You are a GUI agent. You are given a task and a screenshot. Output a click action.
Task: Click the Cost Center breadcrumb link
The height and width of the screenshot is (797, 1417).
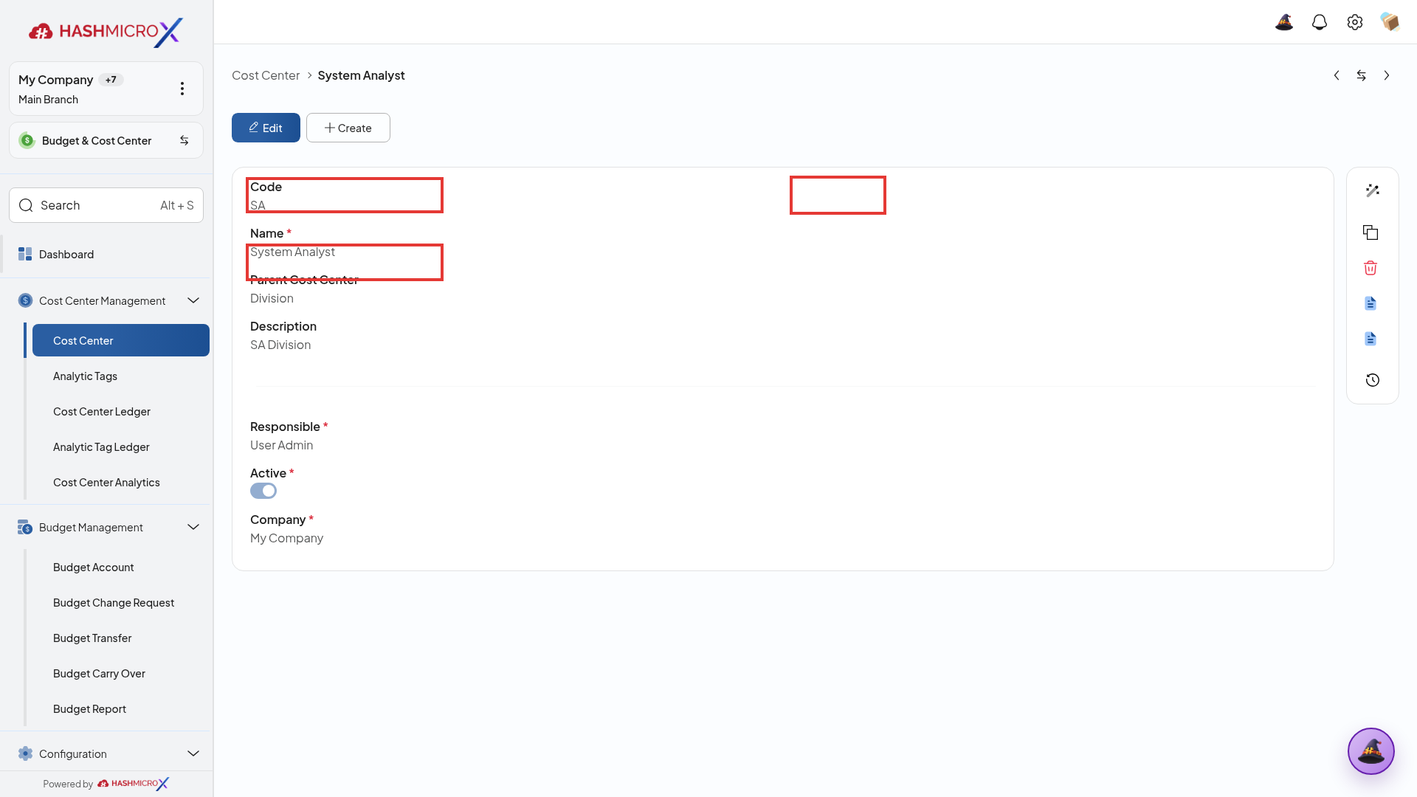[x=266, y=75]
